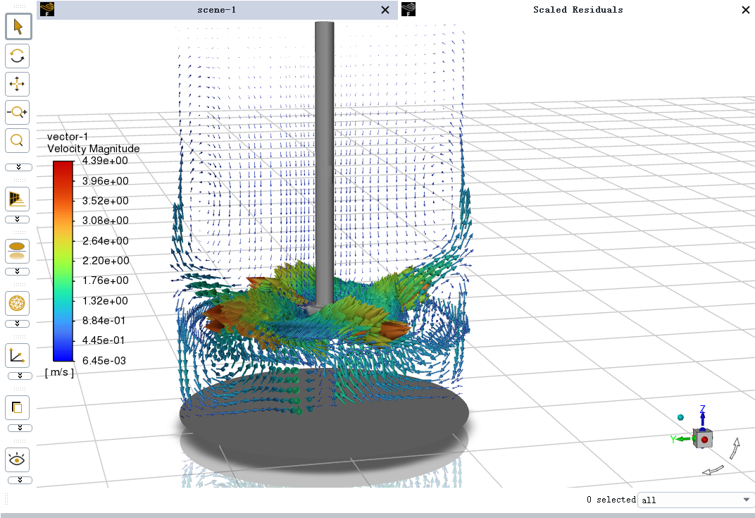This screenshot has height=518, width=755.
Task: Close the Scaled Residuals tab
Action: [745, 10]
